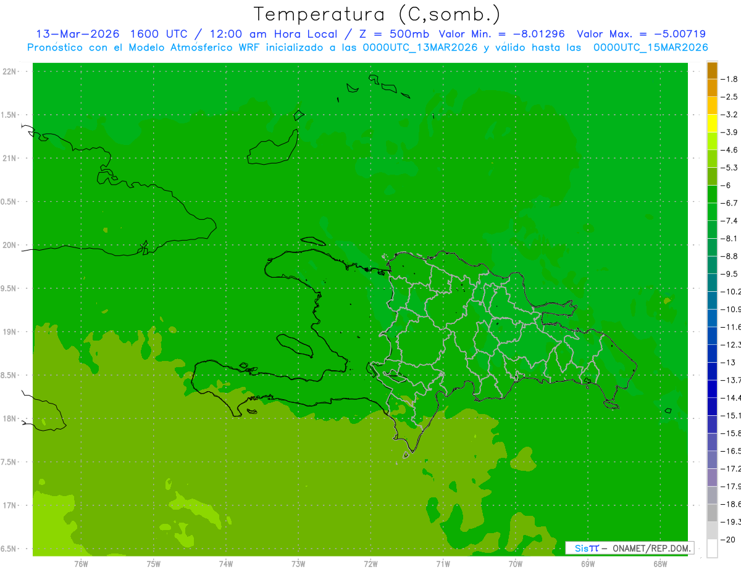Click the "-7.4" colorbar label
This screenshot has width=741, height=572.
coord(729,221)
